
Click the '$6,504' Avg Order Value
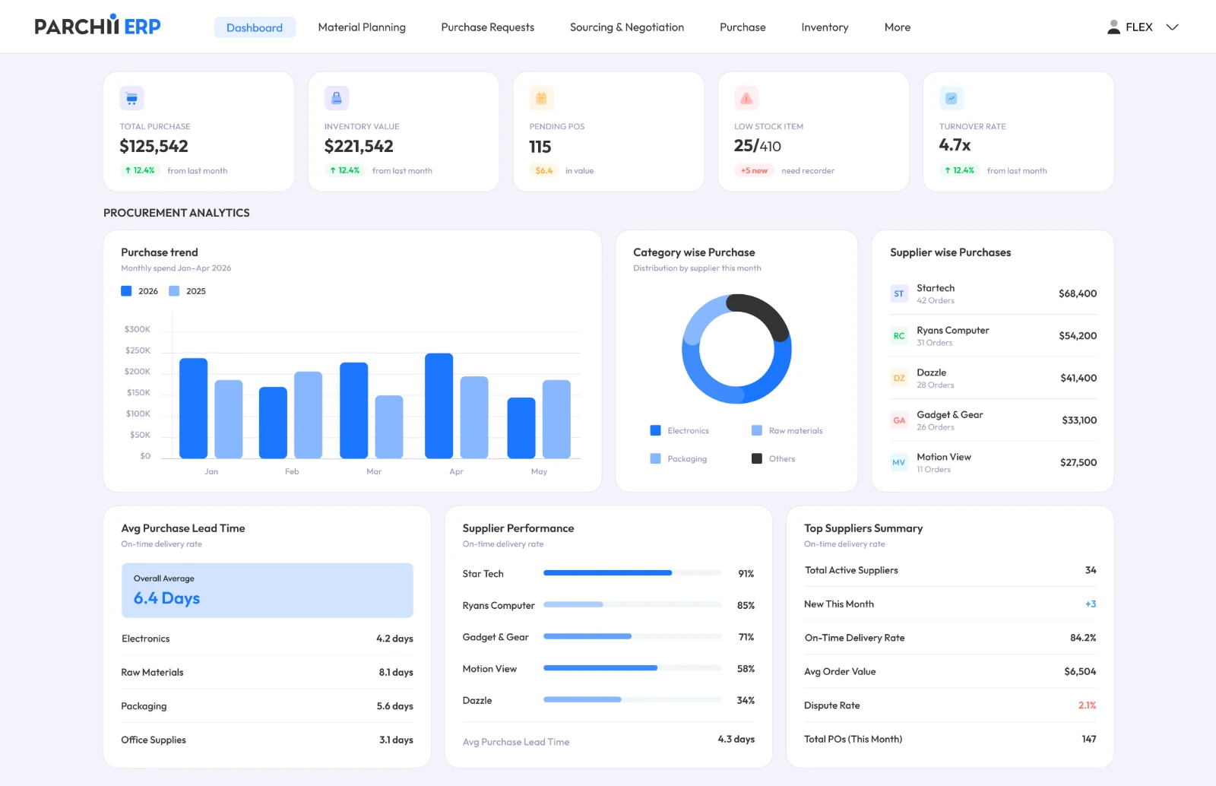pos(1080,672)
